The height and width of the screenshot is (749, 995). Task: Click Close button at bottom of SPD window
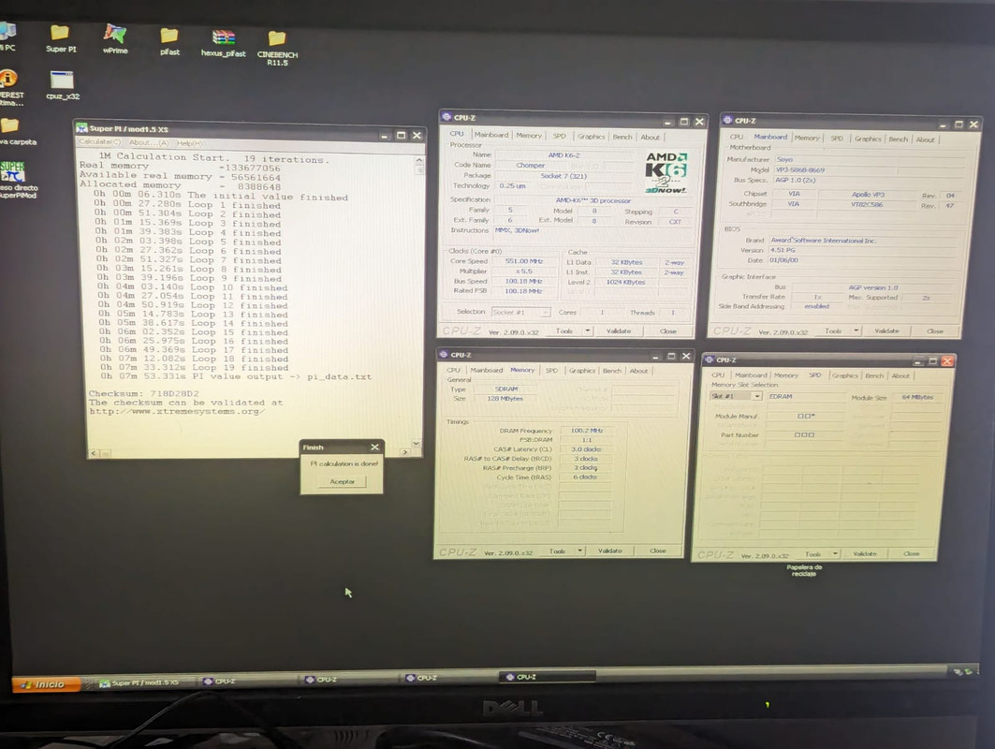[x=912, y=553]
